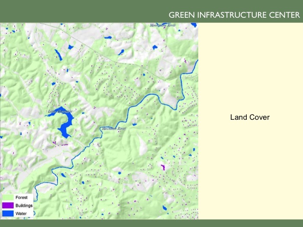303x227 pixels.
Task: Click the lake name label beside the lake
Action: (60, 112)
